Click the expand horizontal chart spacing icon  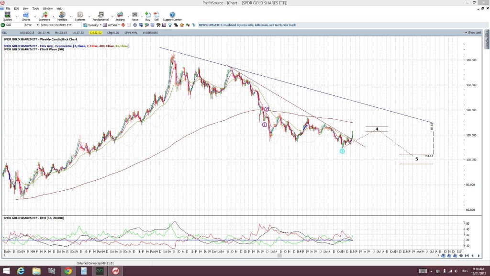461,256
